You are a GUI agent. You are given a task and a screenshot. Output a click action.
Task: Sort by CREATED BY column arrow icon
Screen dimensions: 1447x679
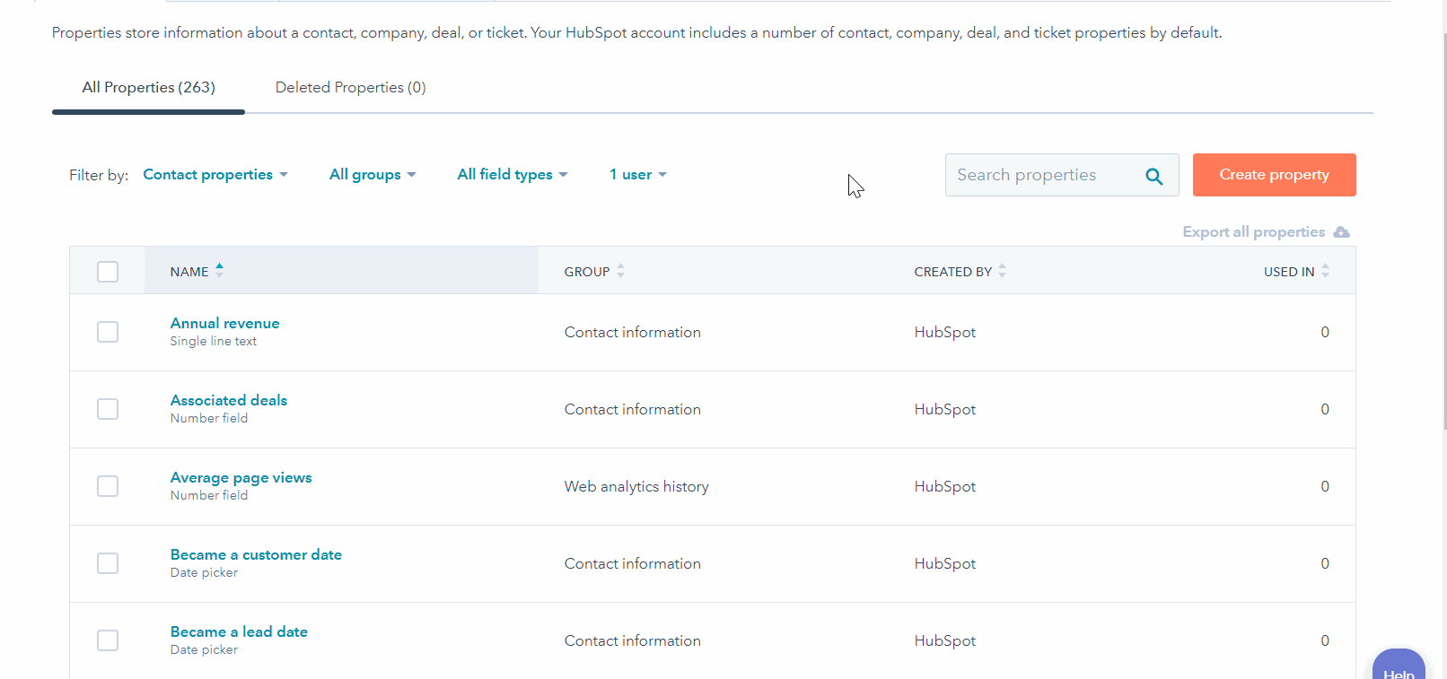(x=1002, y=271)
